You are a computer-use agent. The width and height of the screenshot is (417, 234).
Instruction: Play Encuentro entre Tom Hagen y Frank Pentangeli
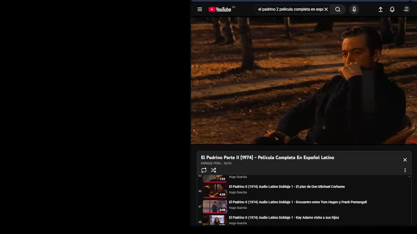click(x=298, y=202)
